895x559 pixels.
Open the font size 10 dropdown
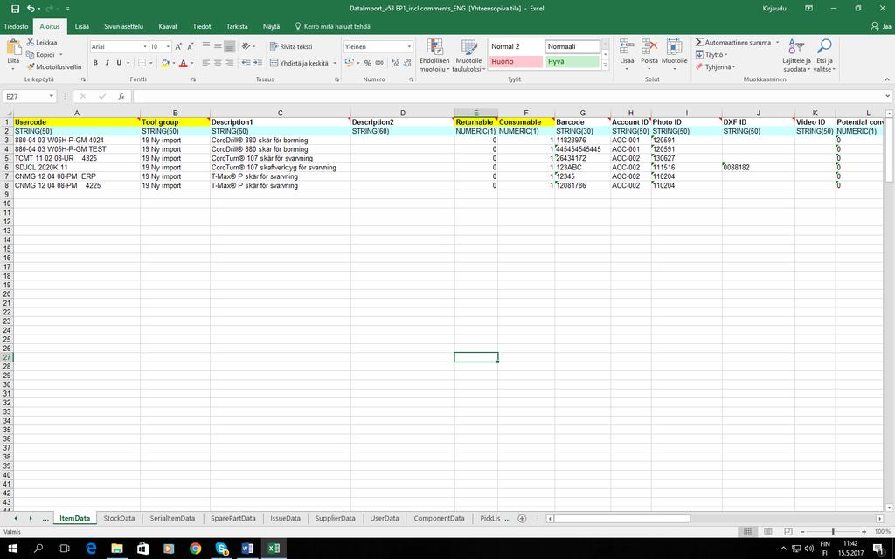[168, 47]
